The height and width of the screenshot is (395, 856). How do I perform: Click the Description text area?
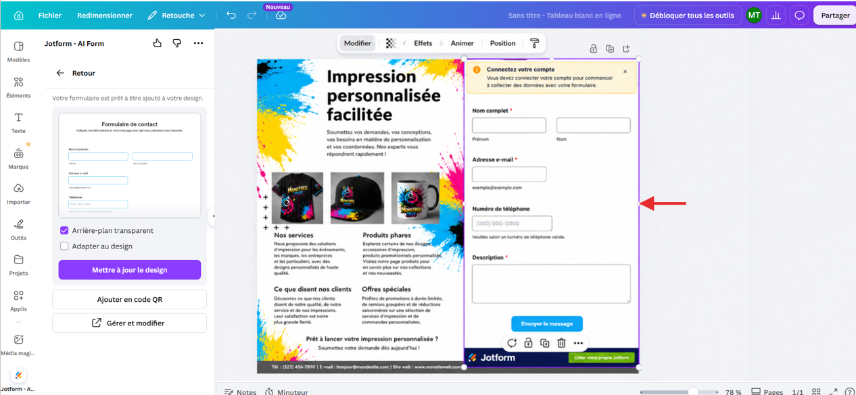pyautogui.click(x=551, y=284)
